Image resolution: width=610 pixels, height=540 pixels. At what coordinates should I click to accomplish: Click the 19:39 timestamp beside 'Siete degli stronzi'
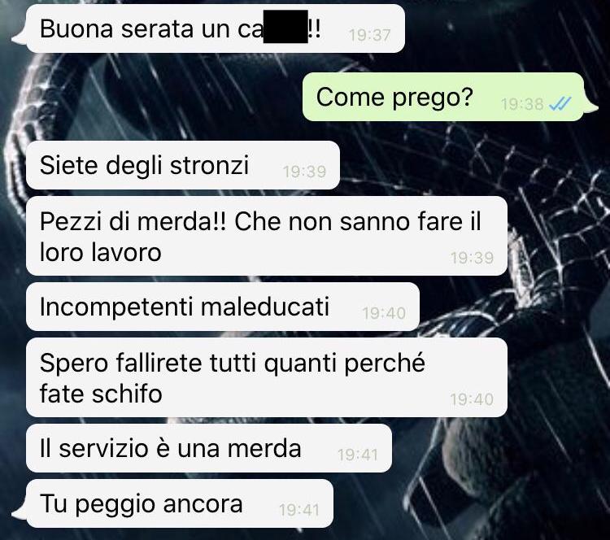point(304,172)
